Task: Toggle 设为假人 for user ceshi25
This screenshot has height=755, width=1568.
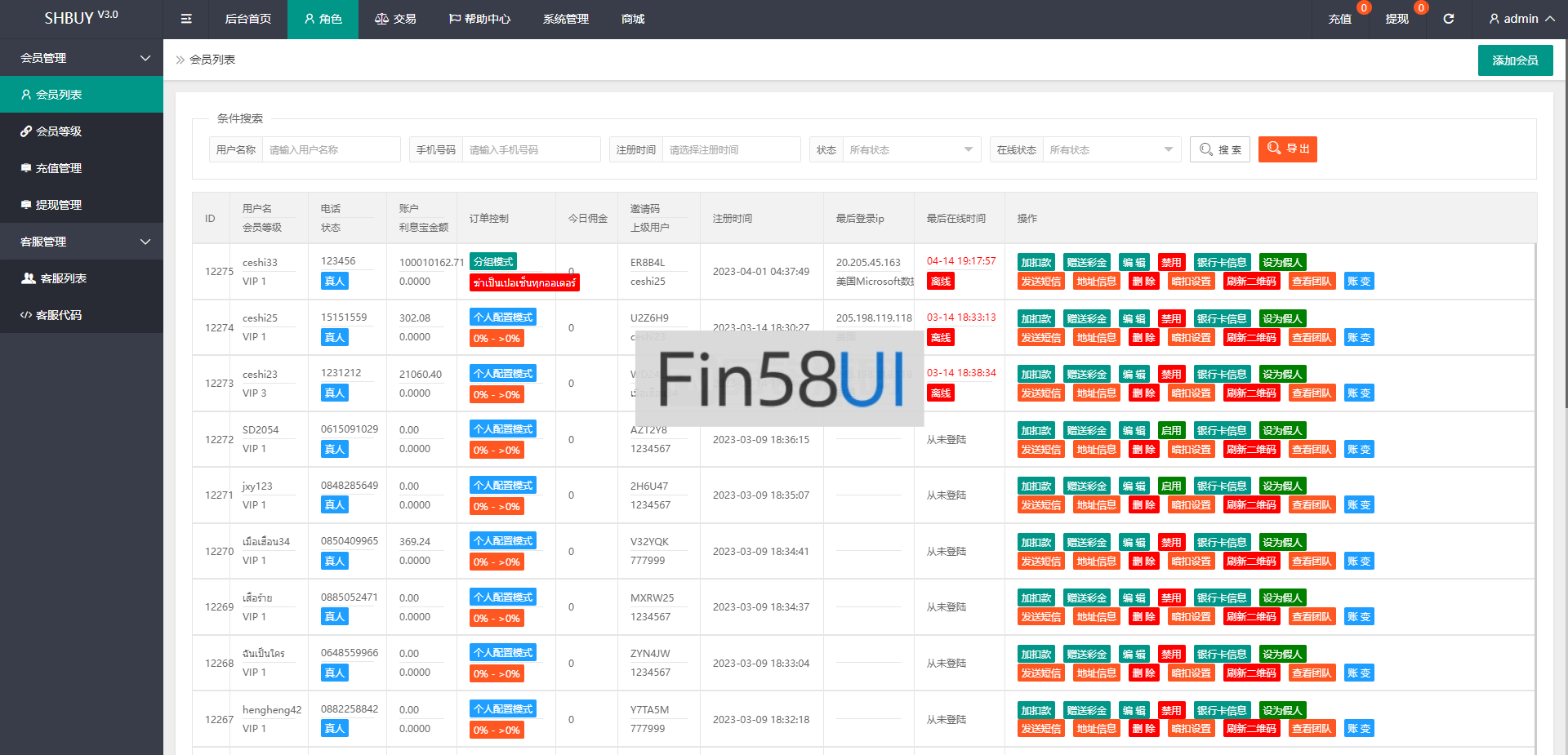Action: (x=1281, y=318)
